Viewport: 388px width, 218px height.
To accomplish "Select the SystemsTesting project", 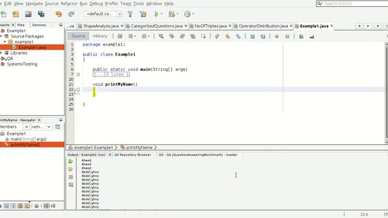I will pos(22,64).
